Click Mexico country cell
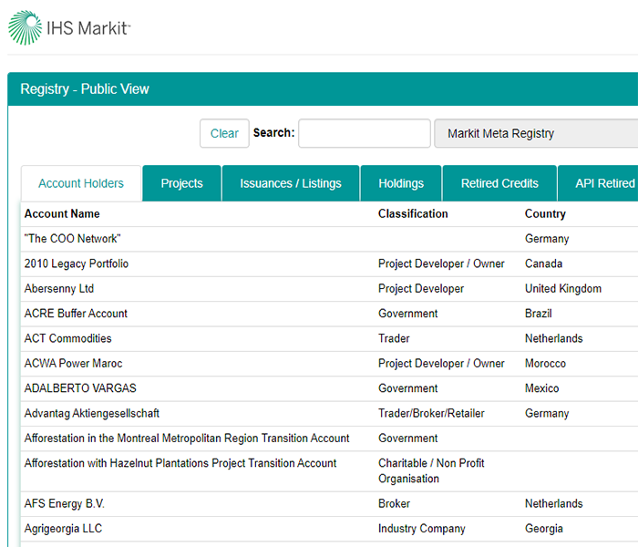 (541, 388)
